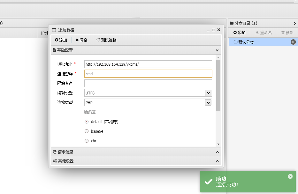Click the window icon beside 添加数据
The width and height of the screenshot is (298, 194).
point(54,30)
